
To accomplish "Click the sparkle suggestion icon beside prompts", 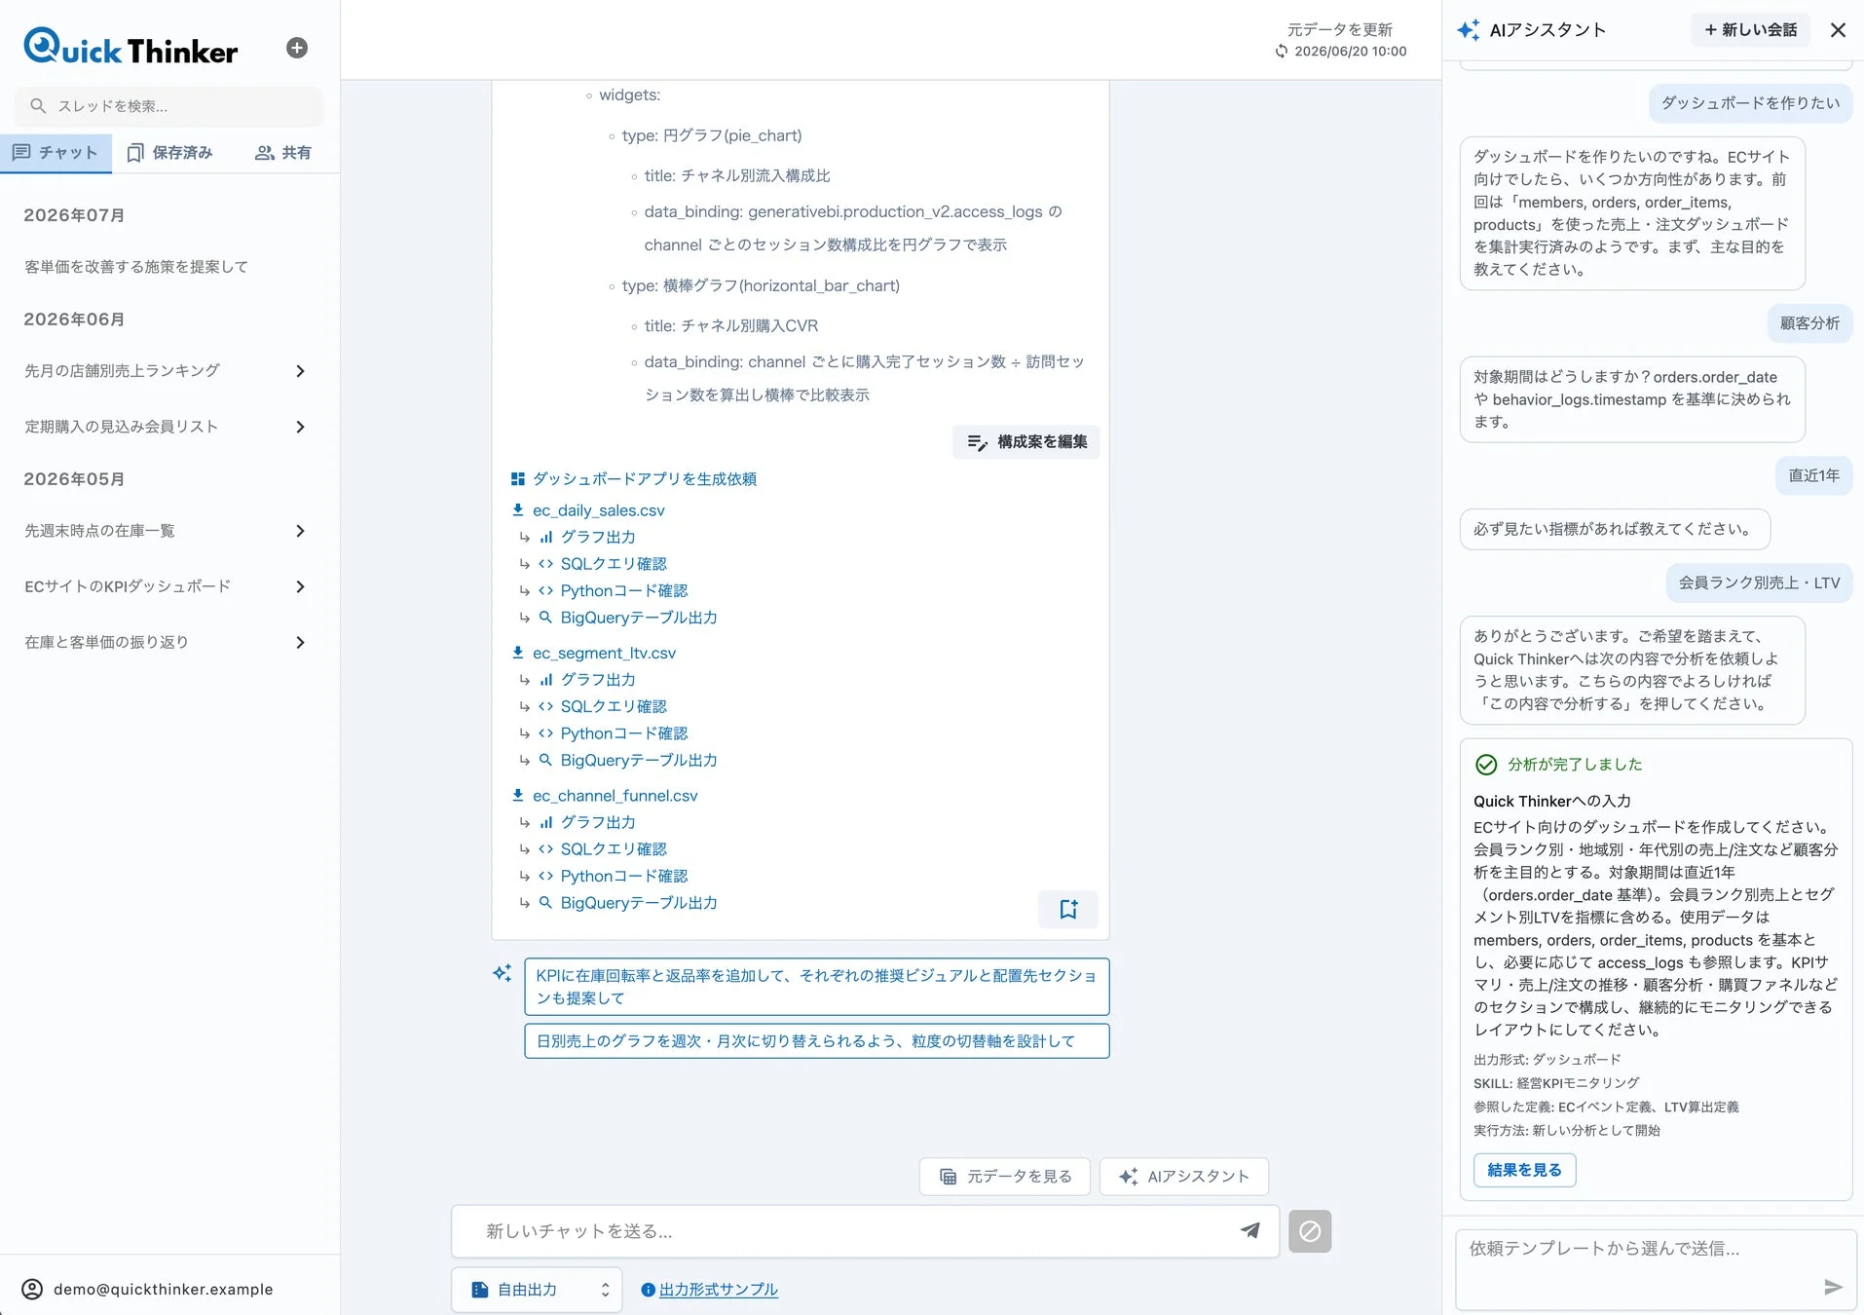I will pyautogui.click(x=503, y=973).
